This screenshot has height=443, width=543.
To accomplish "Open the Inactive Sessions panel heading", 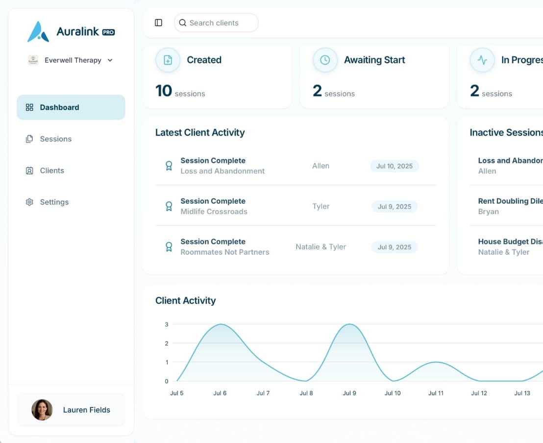I will coord(506,132).
